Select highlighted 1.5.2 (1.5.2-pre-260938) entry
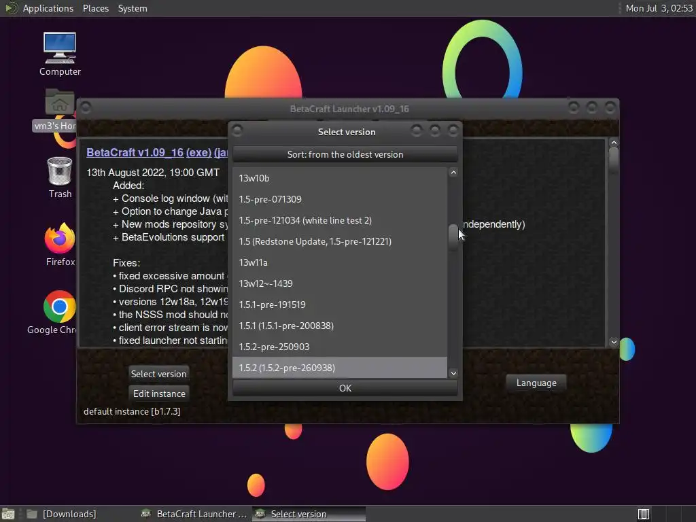 coord(340,368)
